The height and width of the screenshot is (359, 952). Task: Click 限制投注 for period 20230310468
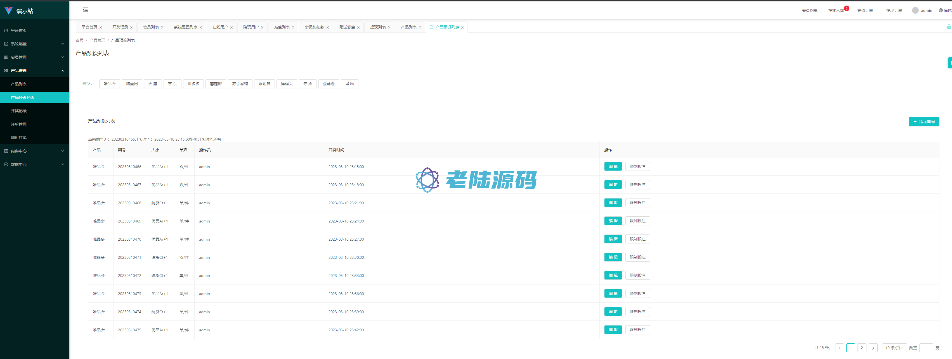point(637,203)
